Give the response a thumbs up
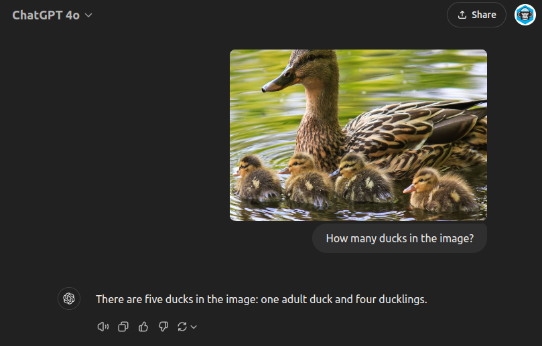 (143, 327)
